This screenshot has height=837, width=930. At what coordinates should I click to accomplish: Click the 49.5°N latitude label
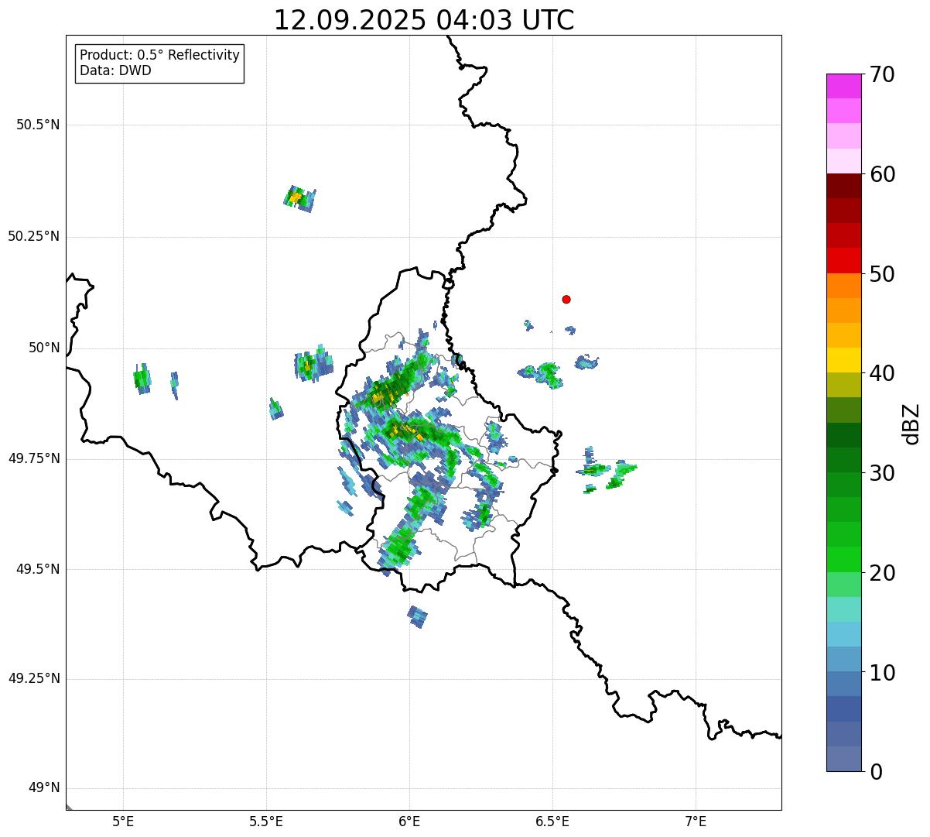click(38, 569)
